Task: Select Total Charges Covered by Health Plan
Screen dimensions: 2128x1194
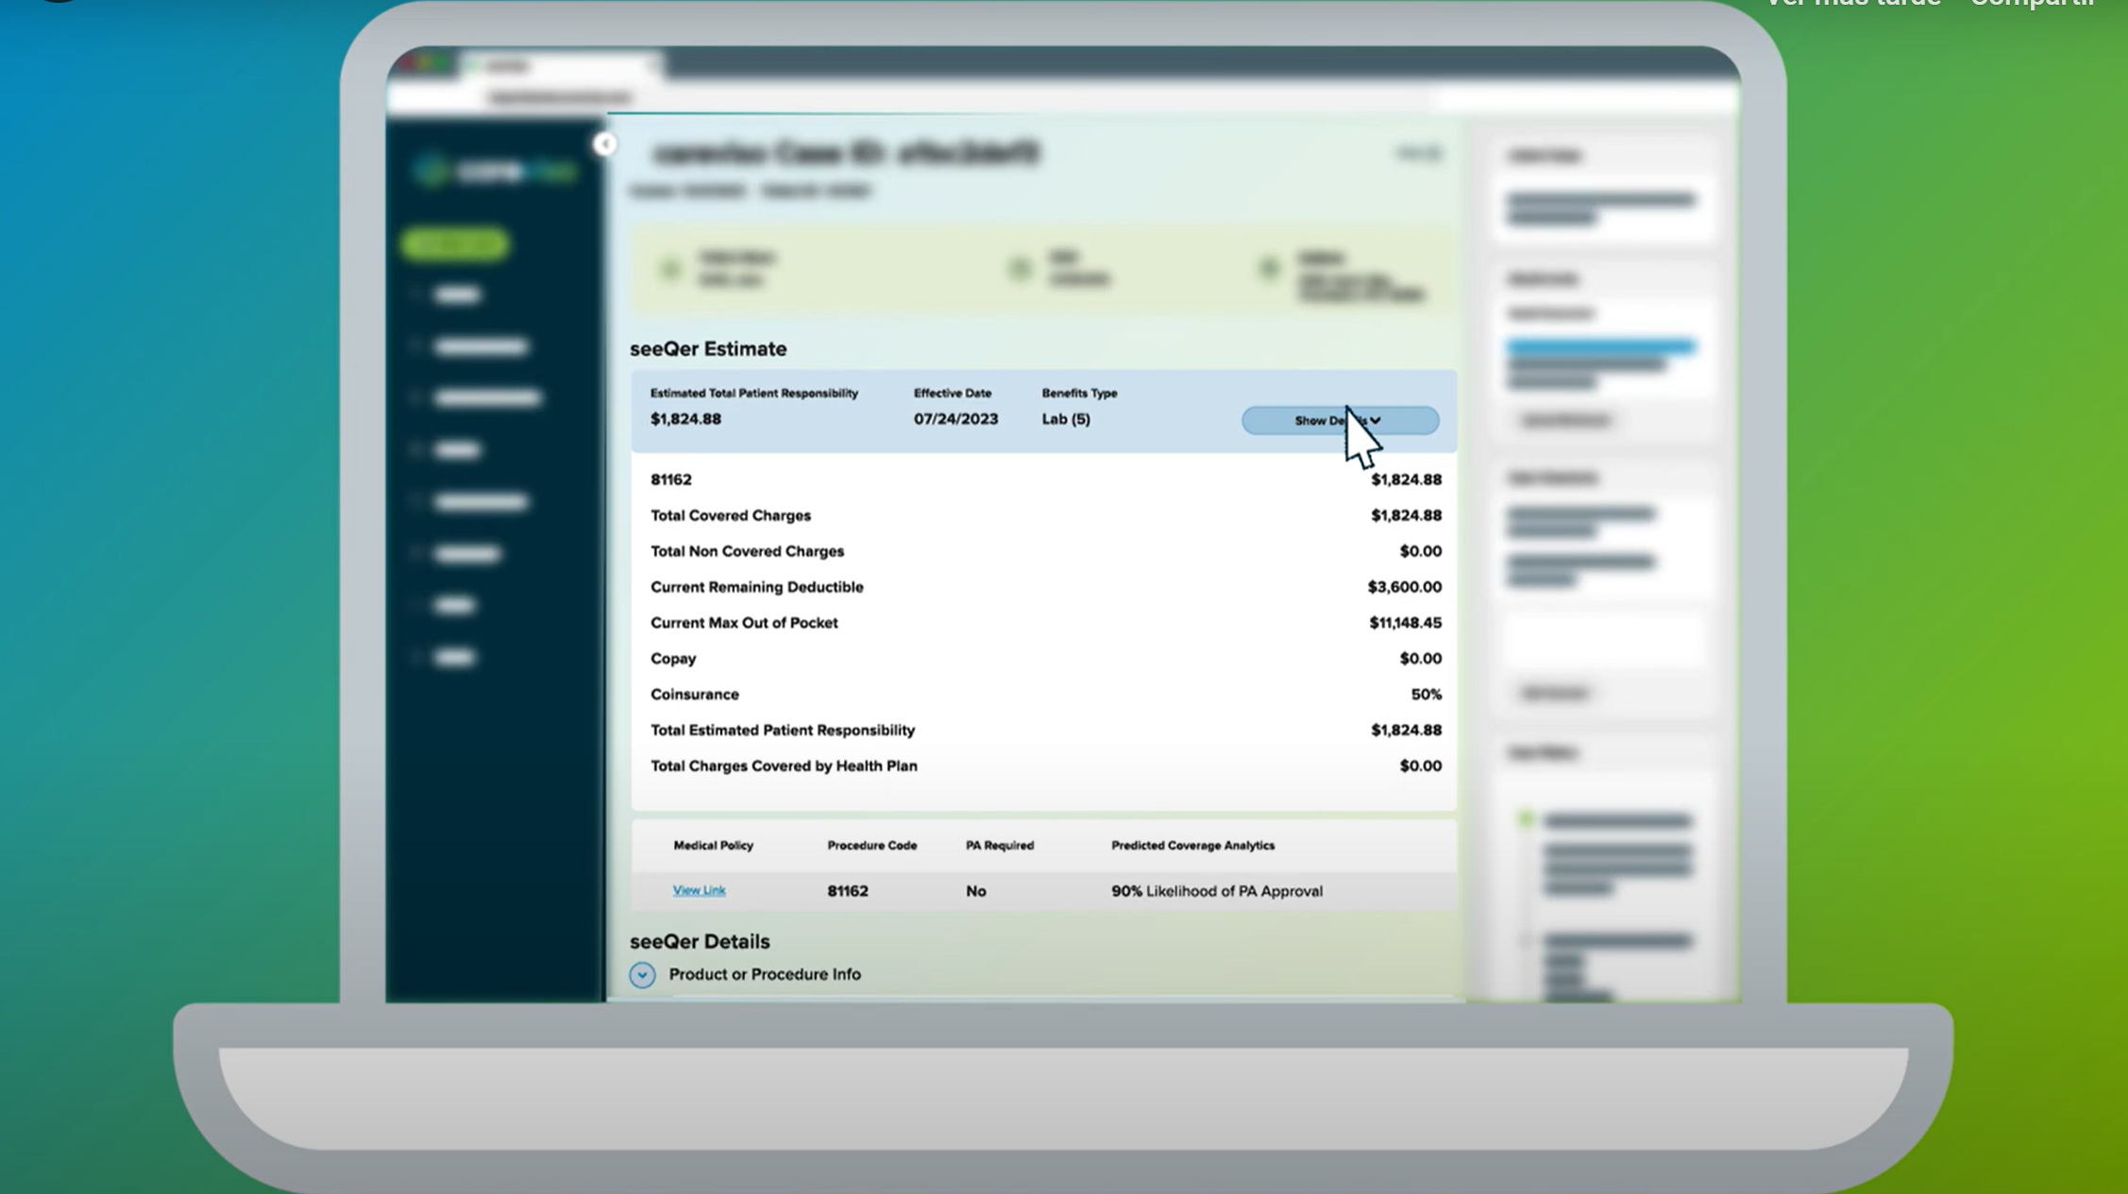Action: (1045, 766)
